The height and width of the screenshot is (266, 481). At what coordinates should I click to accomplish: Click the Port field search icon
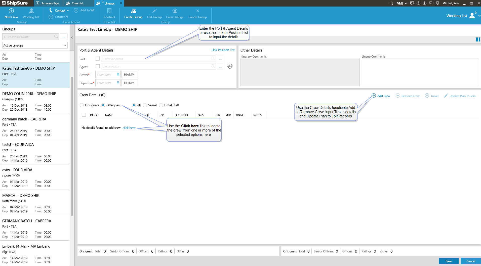coord(213,59)
